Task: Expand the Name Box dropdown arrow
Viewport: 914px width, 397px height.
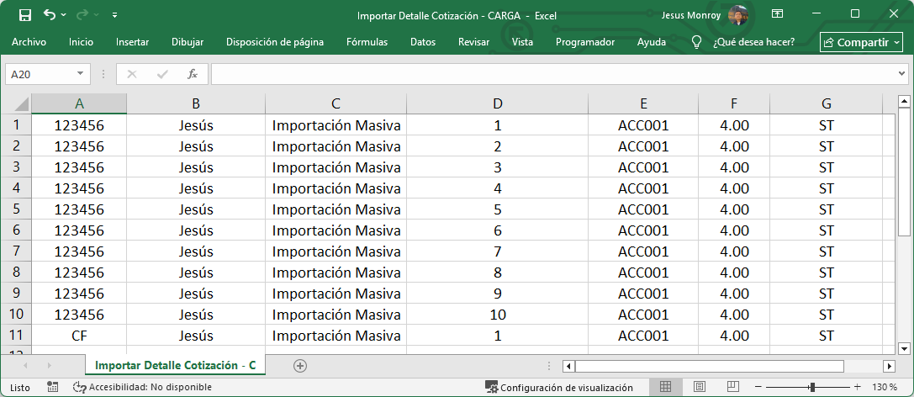Action: 80,74
